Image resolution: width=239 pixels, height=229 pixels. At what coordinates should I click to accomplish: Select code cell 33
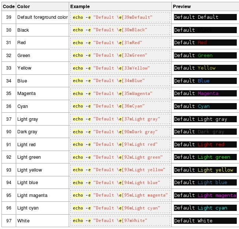coord(9,68)
